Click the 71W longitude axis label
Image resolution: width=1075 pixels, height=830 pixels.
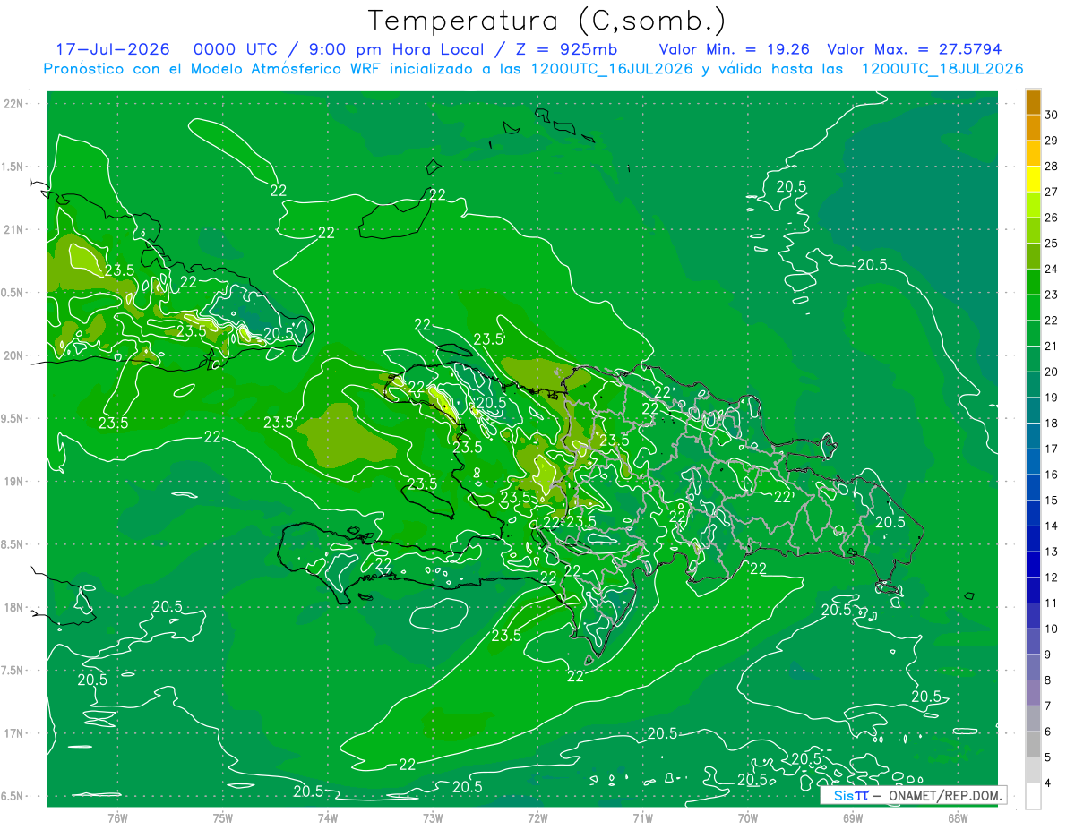tap(642, 817)
